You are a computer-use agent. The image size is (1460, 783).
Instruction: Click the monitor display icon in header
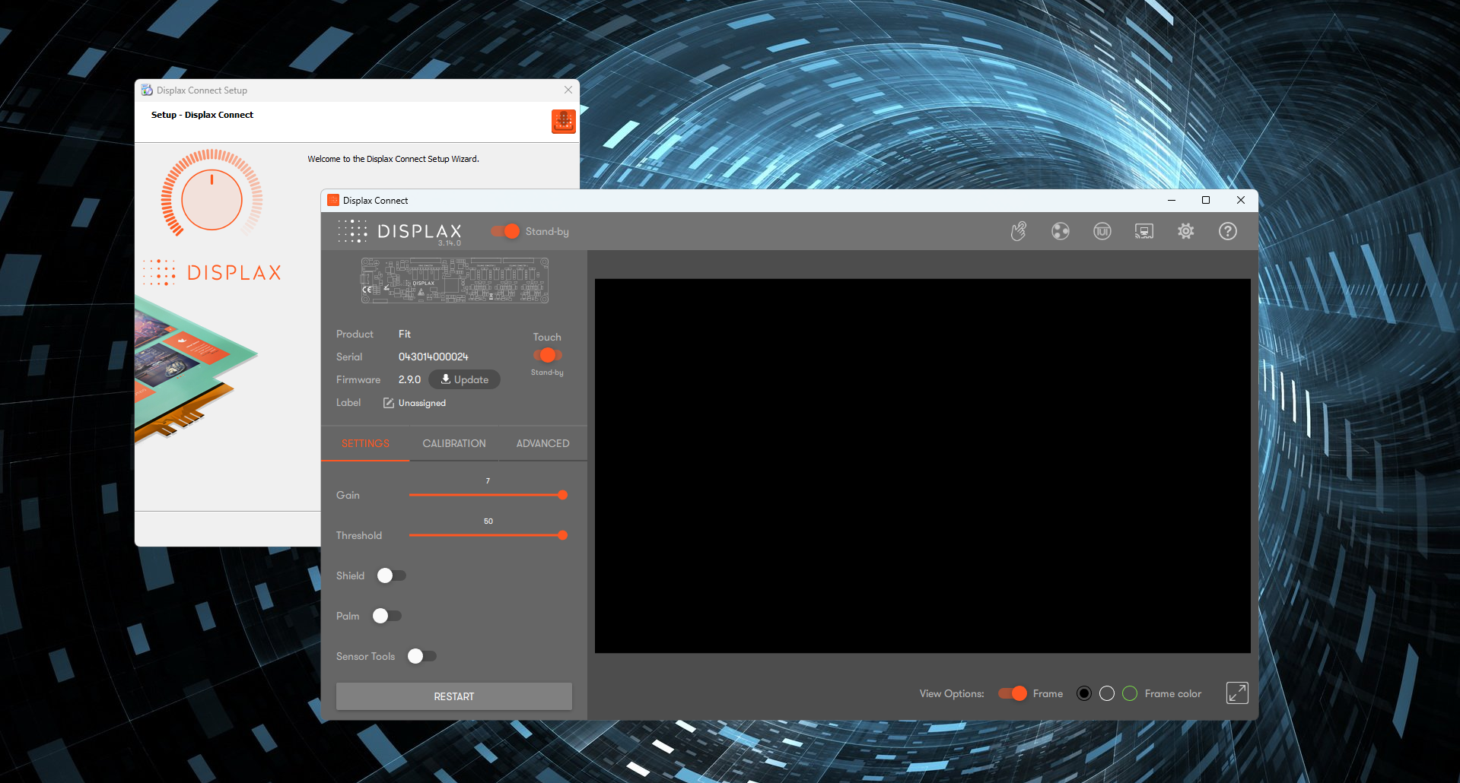[1144, 231]
